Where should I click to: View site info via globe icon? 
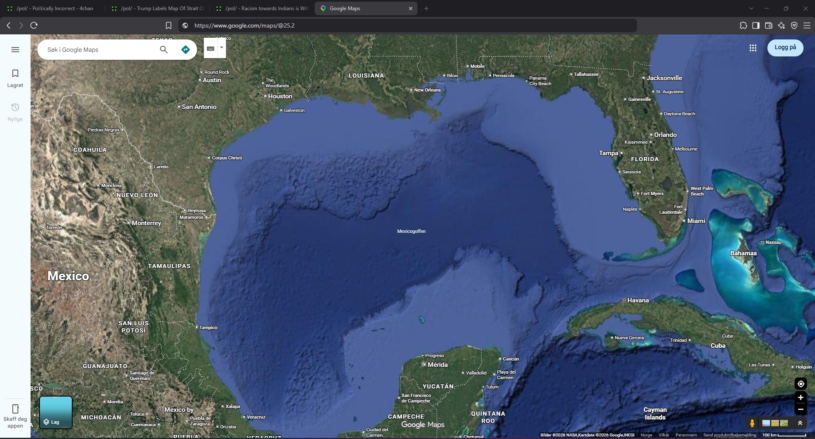pos(185,25)
